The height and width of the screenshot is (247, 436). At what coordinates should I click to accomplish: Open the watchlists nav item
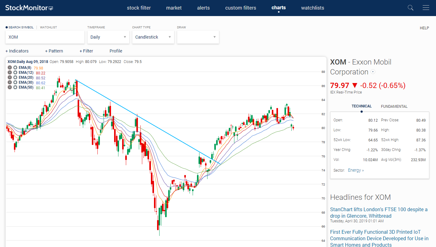313,8
